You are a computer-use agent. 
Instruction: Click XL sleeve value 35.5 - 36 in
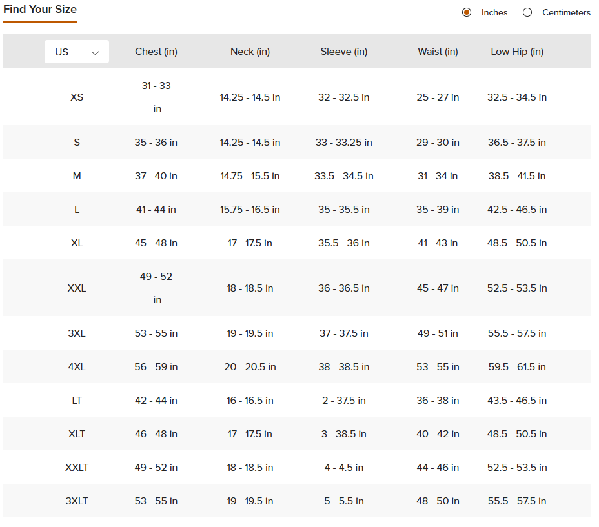[x=344, y=243]
